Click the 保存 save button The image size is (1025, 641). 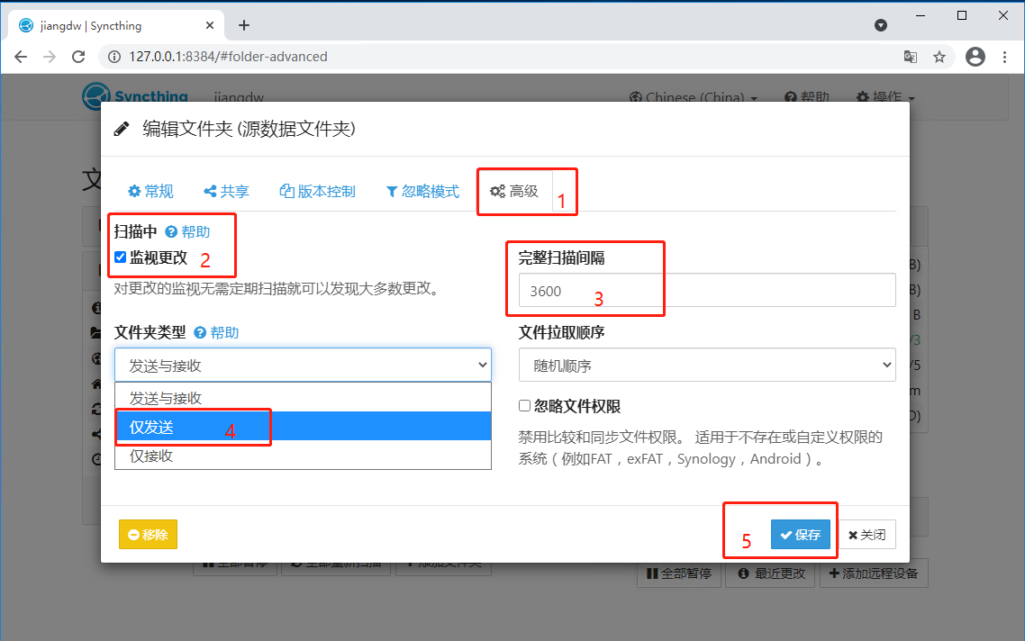[x=801, y=534]
